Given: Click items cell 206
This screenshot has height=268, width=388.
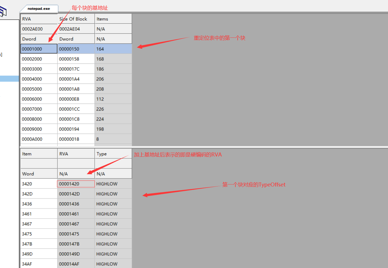Looking at the screenshot, I should tap(113, 79).
